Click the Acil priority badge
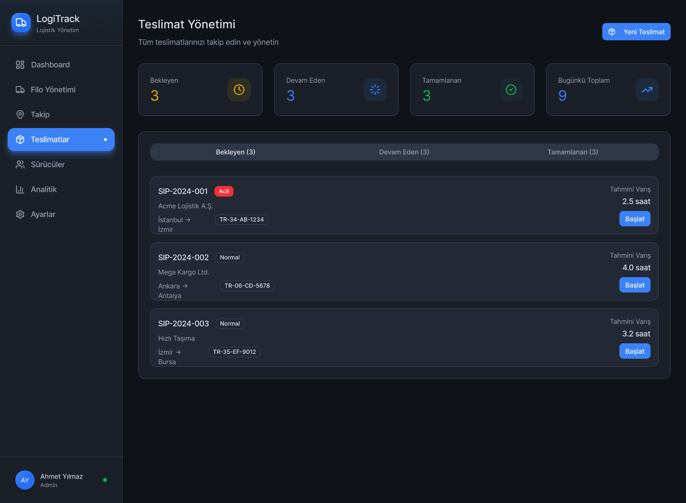 coord(224,191)
